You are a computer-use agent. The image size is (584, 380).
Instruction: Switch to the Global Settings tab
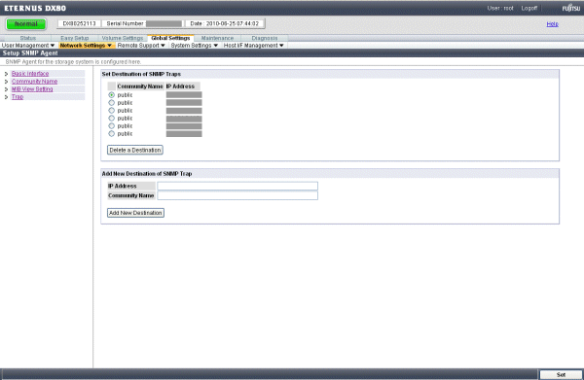pyautogui.click(x=170, y=38)
